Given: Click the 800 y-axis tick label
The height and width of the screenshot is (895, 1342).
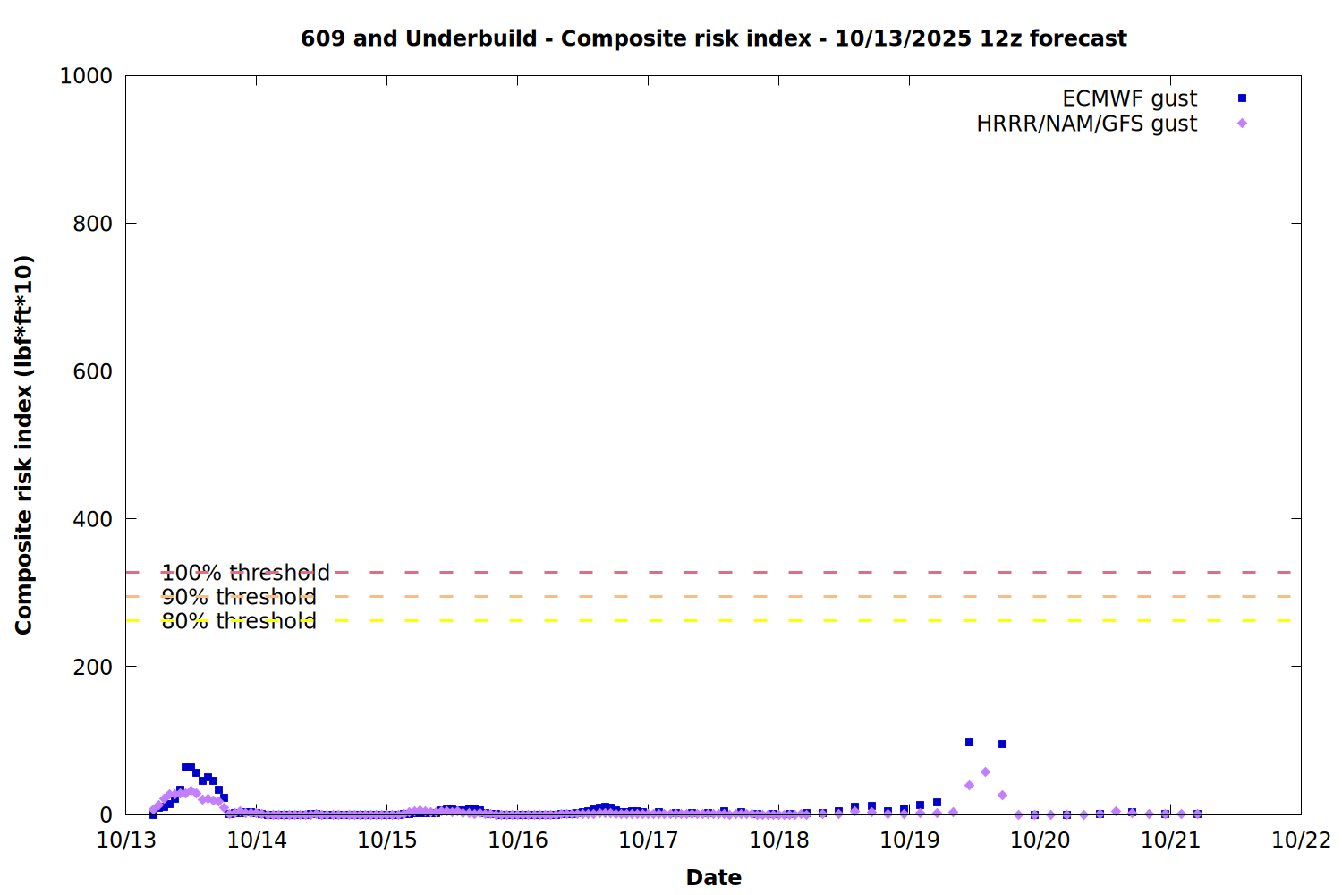Looking at the screenshot, I should point(92,224).
